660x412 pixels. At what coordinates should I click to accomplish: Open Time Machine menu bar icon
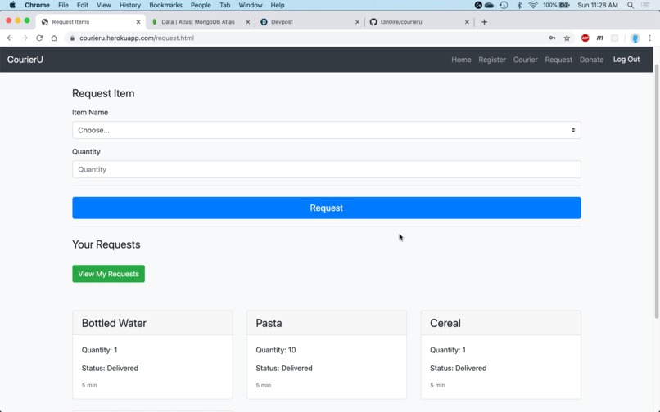click(504, 5)
